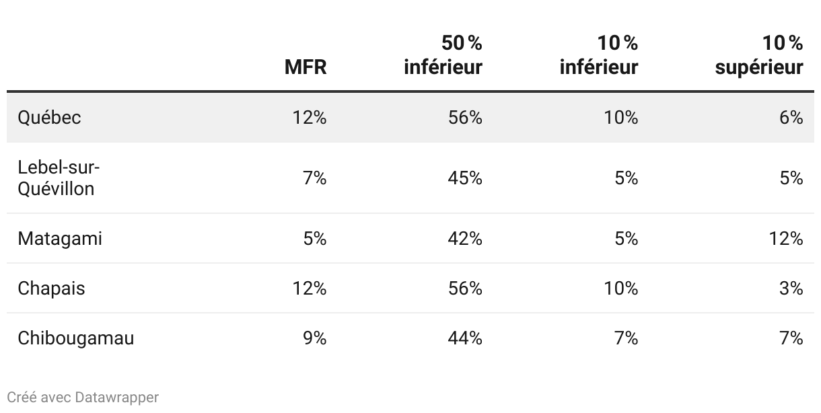
Task: Click the MFR column header
Action: tap(306, 67)
